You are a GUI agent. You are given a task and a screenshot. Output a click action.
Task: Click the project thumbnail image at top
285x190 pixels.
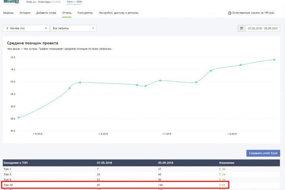tap(11, 2)
